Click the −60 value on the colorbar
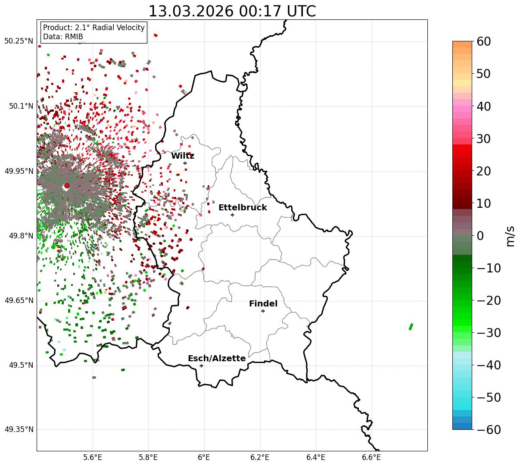520x466 pixels. 488,429
